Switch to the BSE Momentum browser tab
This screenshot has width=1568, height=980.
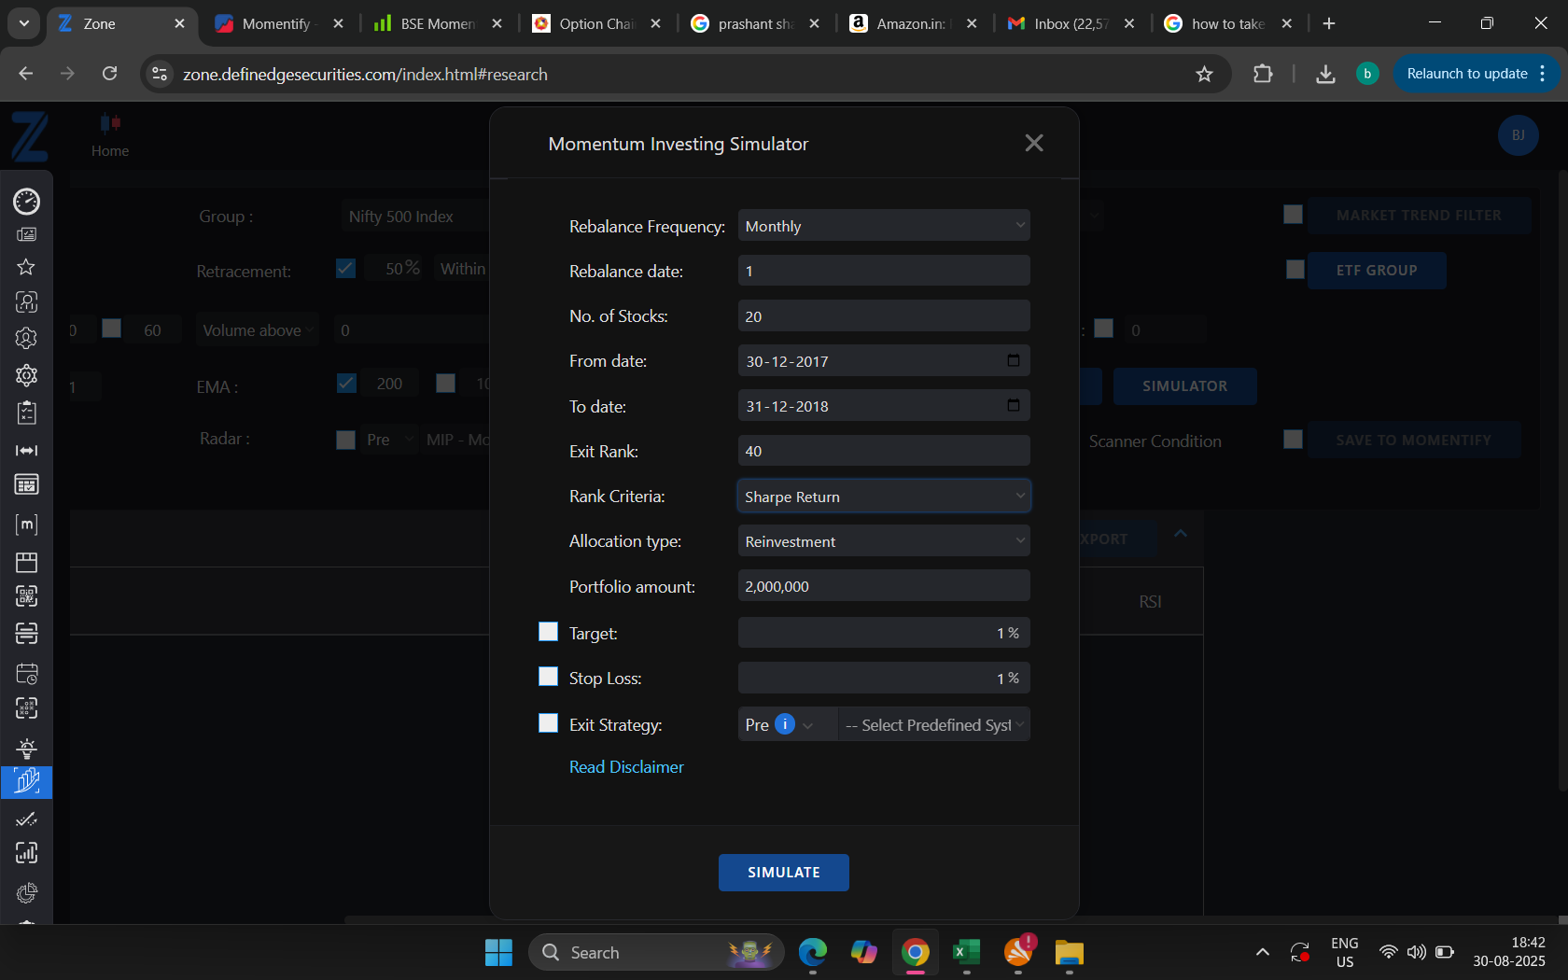click(x=438, y=23)
